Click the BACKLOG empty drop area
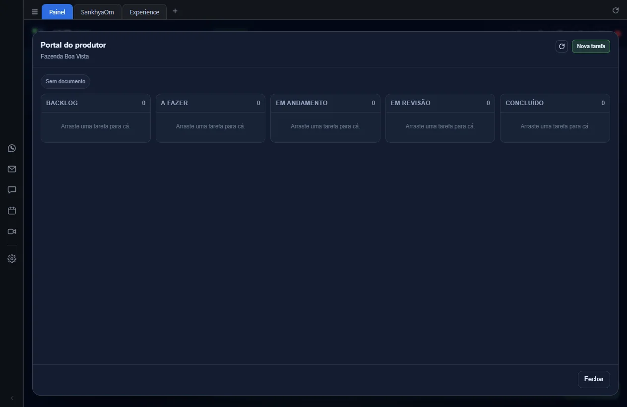The width and height of the screenshot is (627, 407). pyautogui.click(x=96, y=126)
